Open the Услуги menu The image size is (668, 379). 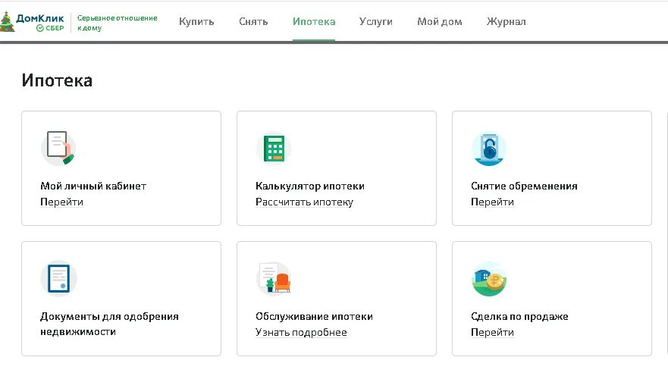point(376,21)
